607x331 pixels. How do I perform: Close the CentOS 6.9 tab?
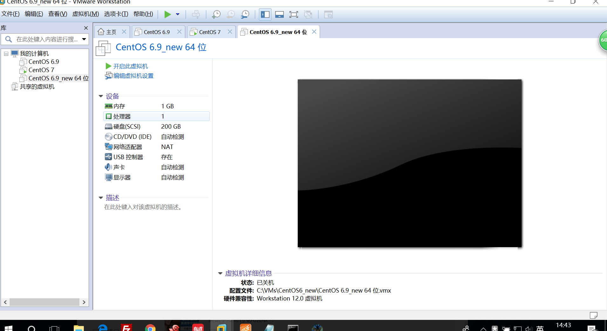point(179,32)
